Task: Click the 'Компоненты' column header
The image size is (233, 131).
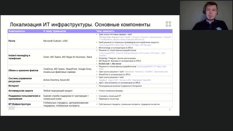Action: click(17, 31)
